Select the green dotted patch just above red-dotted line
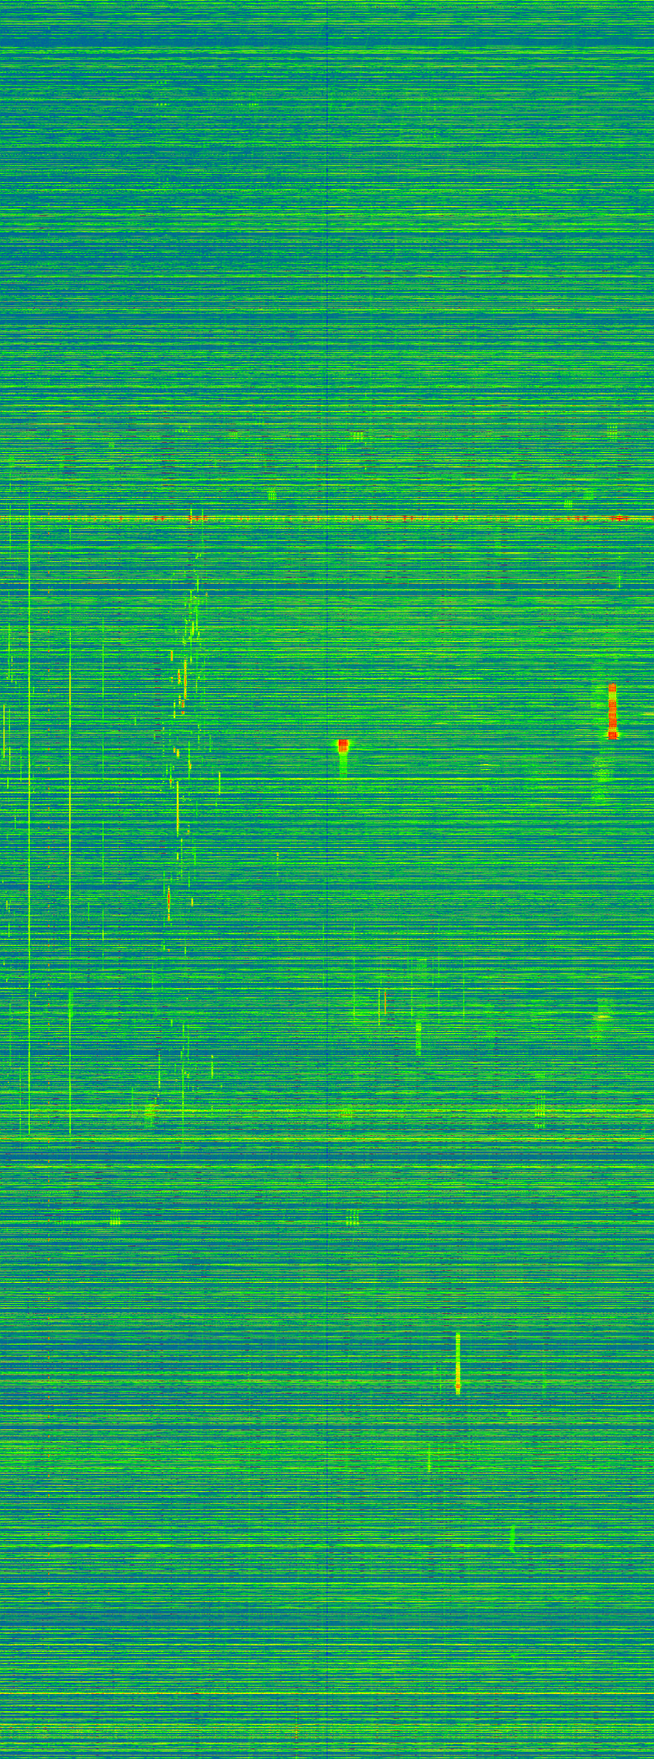The width and height of the screenshot is (654, 1759). coord(272,495)
